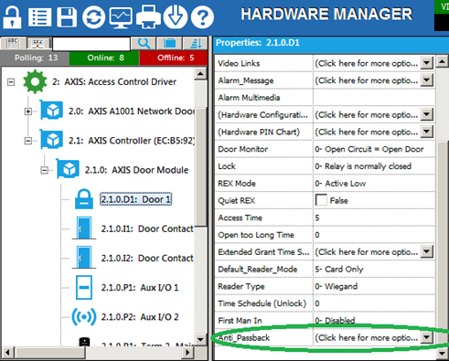This screenshot has height=361, width=449.
Task: Click the Online: 8 status filter
Action: [104, 58]
